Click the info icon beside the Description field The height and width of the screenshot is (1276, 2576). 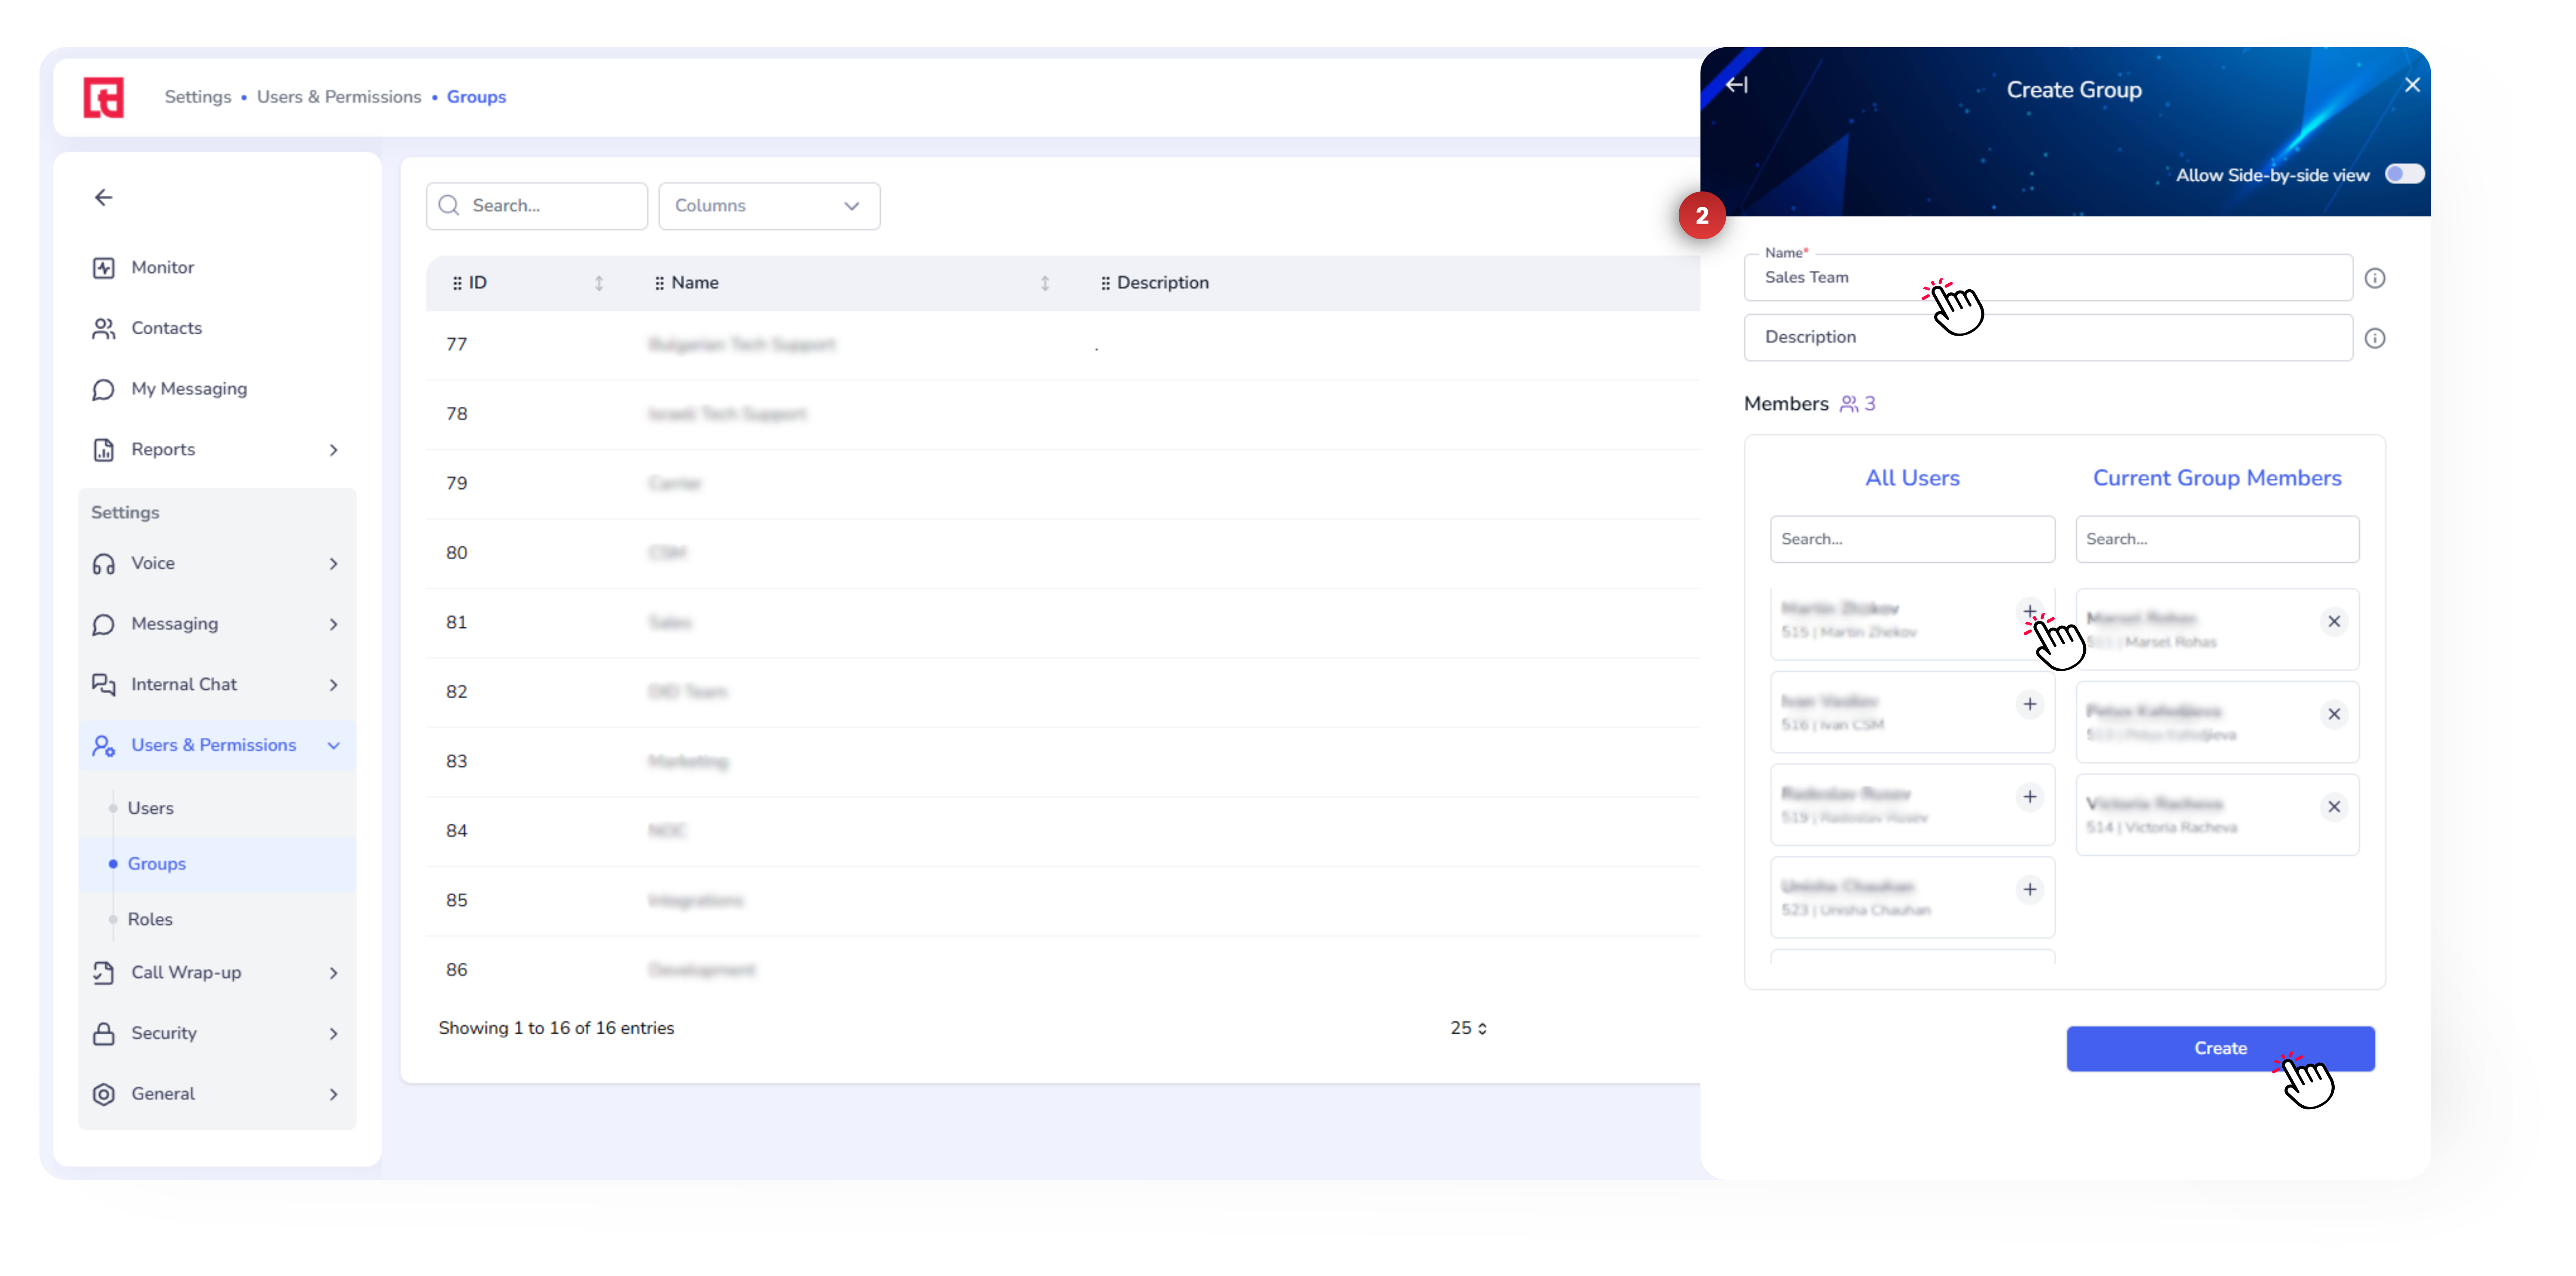pos(2374,338)
